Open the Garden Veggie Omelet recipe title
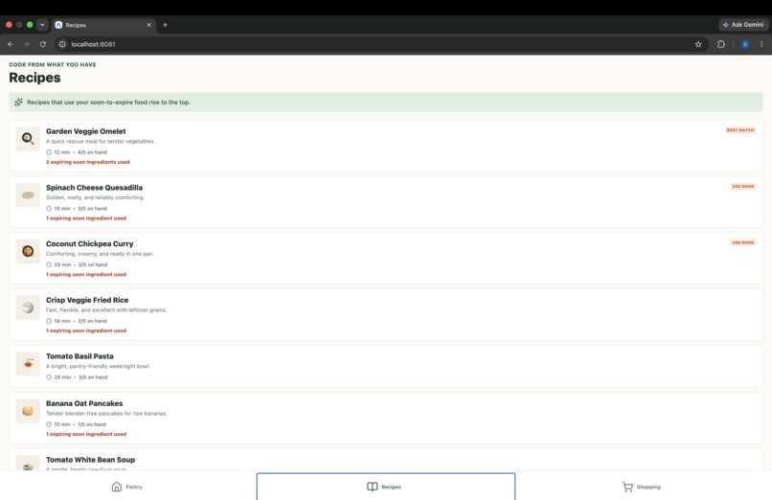 click(85, 131)
